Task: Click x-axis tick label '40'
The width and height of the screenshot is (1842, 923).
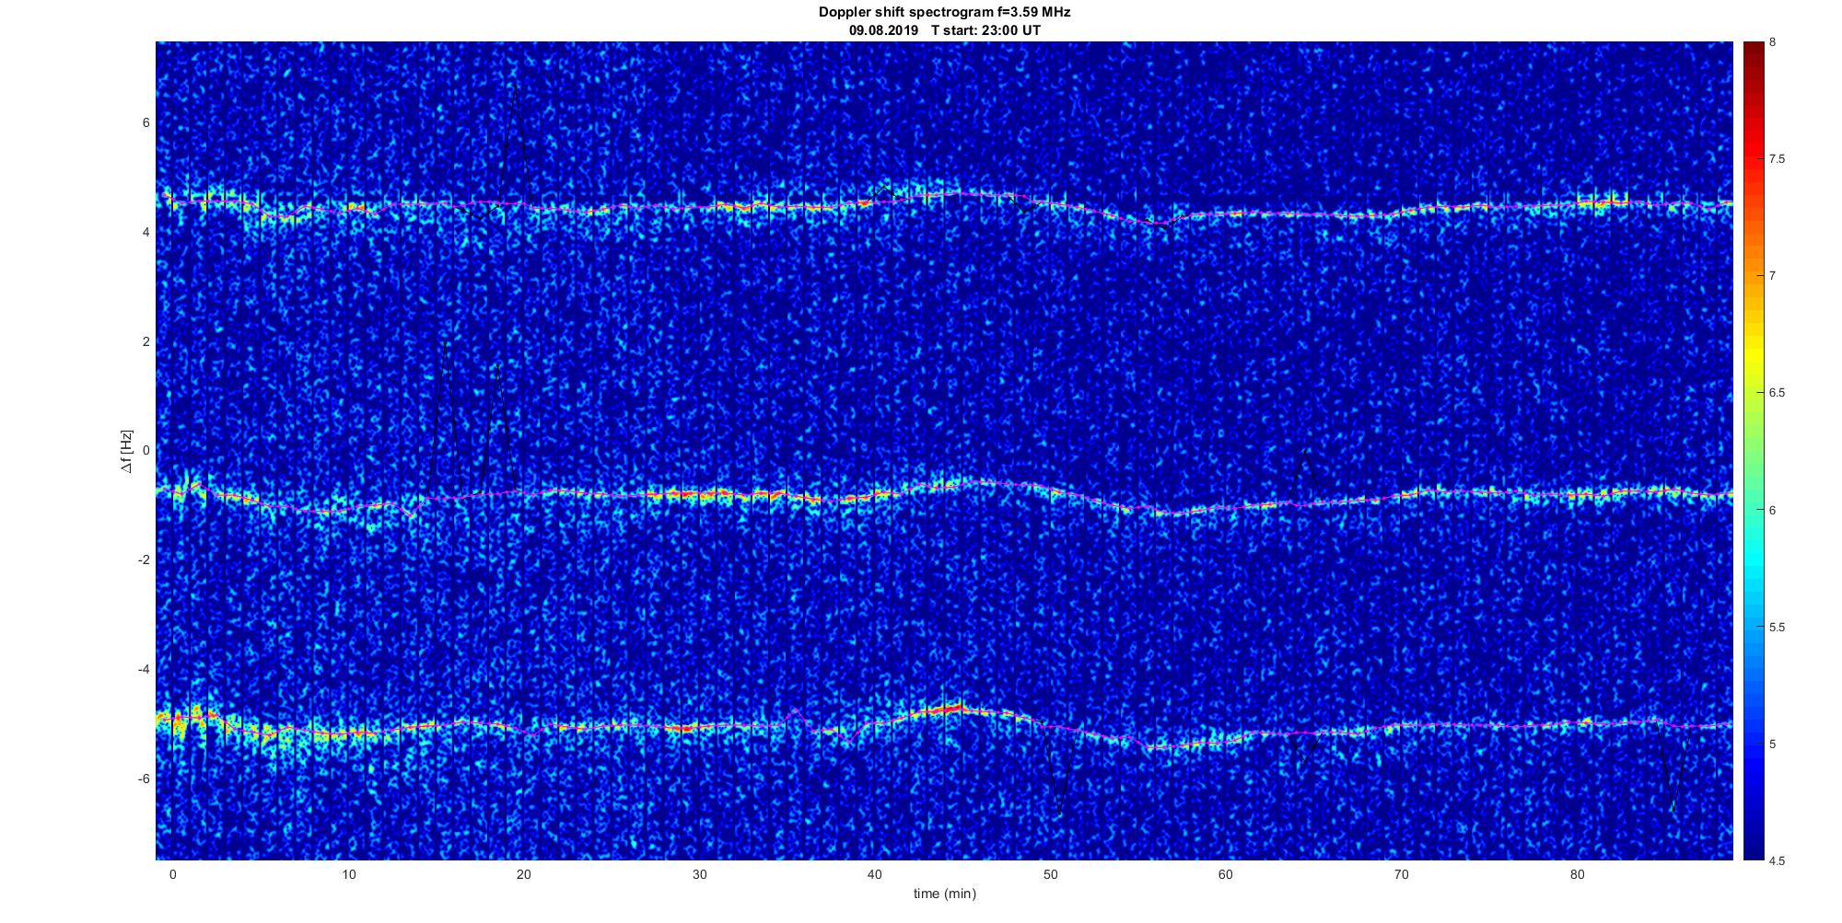Action: [x=875, y=874]
